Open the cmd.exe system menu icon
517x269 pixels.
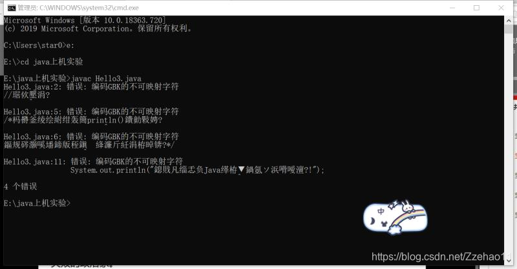(x=12, y=8)
